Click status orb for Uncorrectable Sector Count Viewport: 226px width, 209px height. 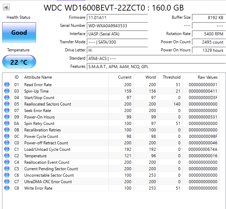(x=7, y=175)
